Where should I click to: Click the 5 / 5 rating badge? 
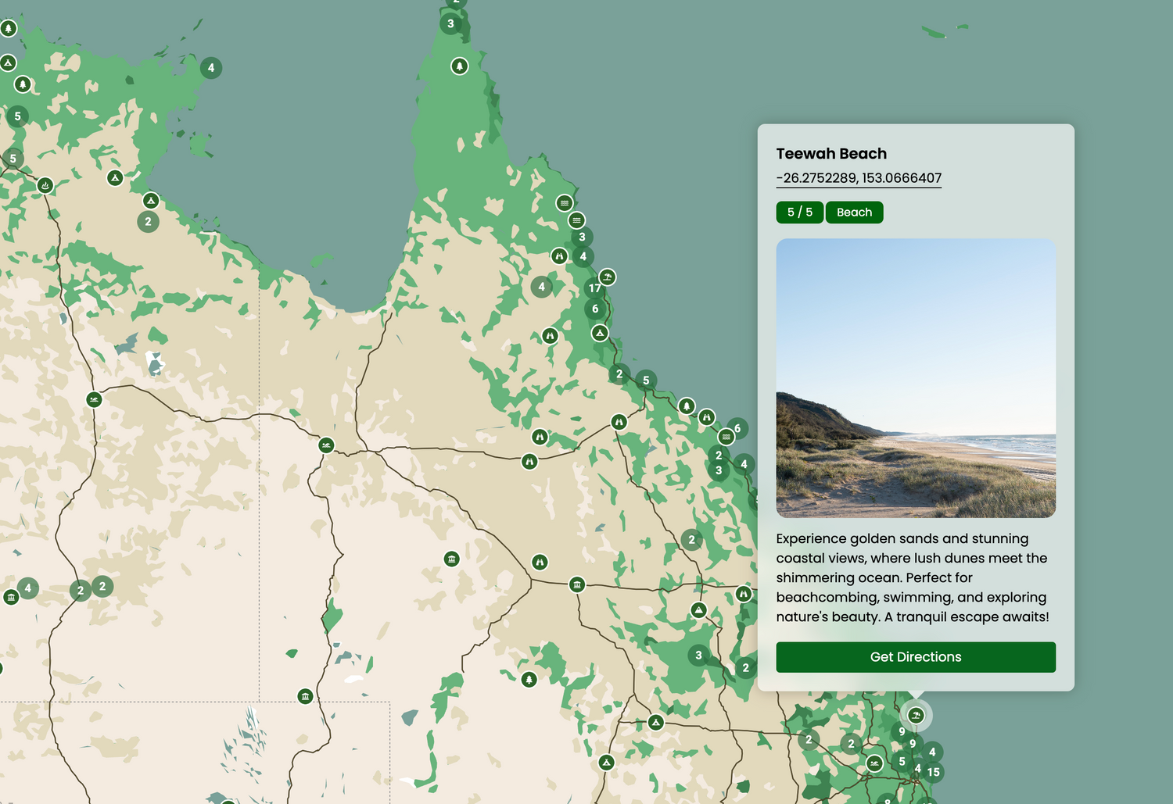click(x=799, y=213)
